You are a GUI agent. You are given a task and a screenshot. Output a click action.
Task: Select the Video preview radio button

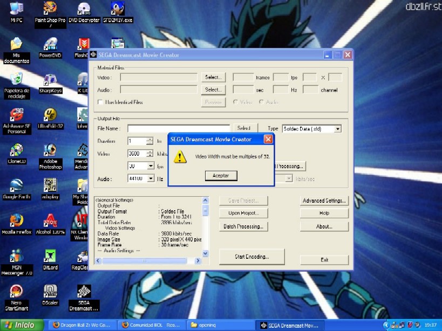[x=235, y=102]
